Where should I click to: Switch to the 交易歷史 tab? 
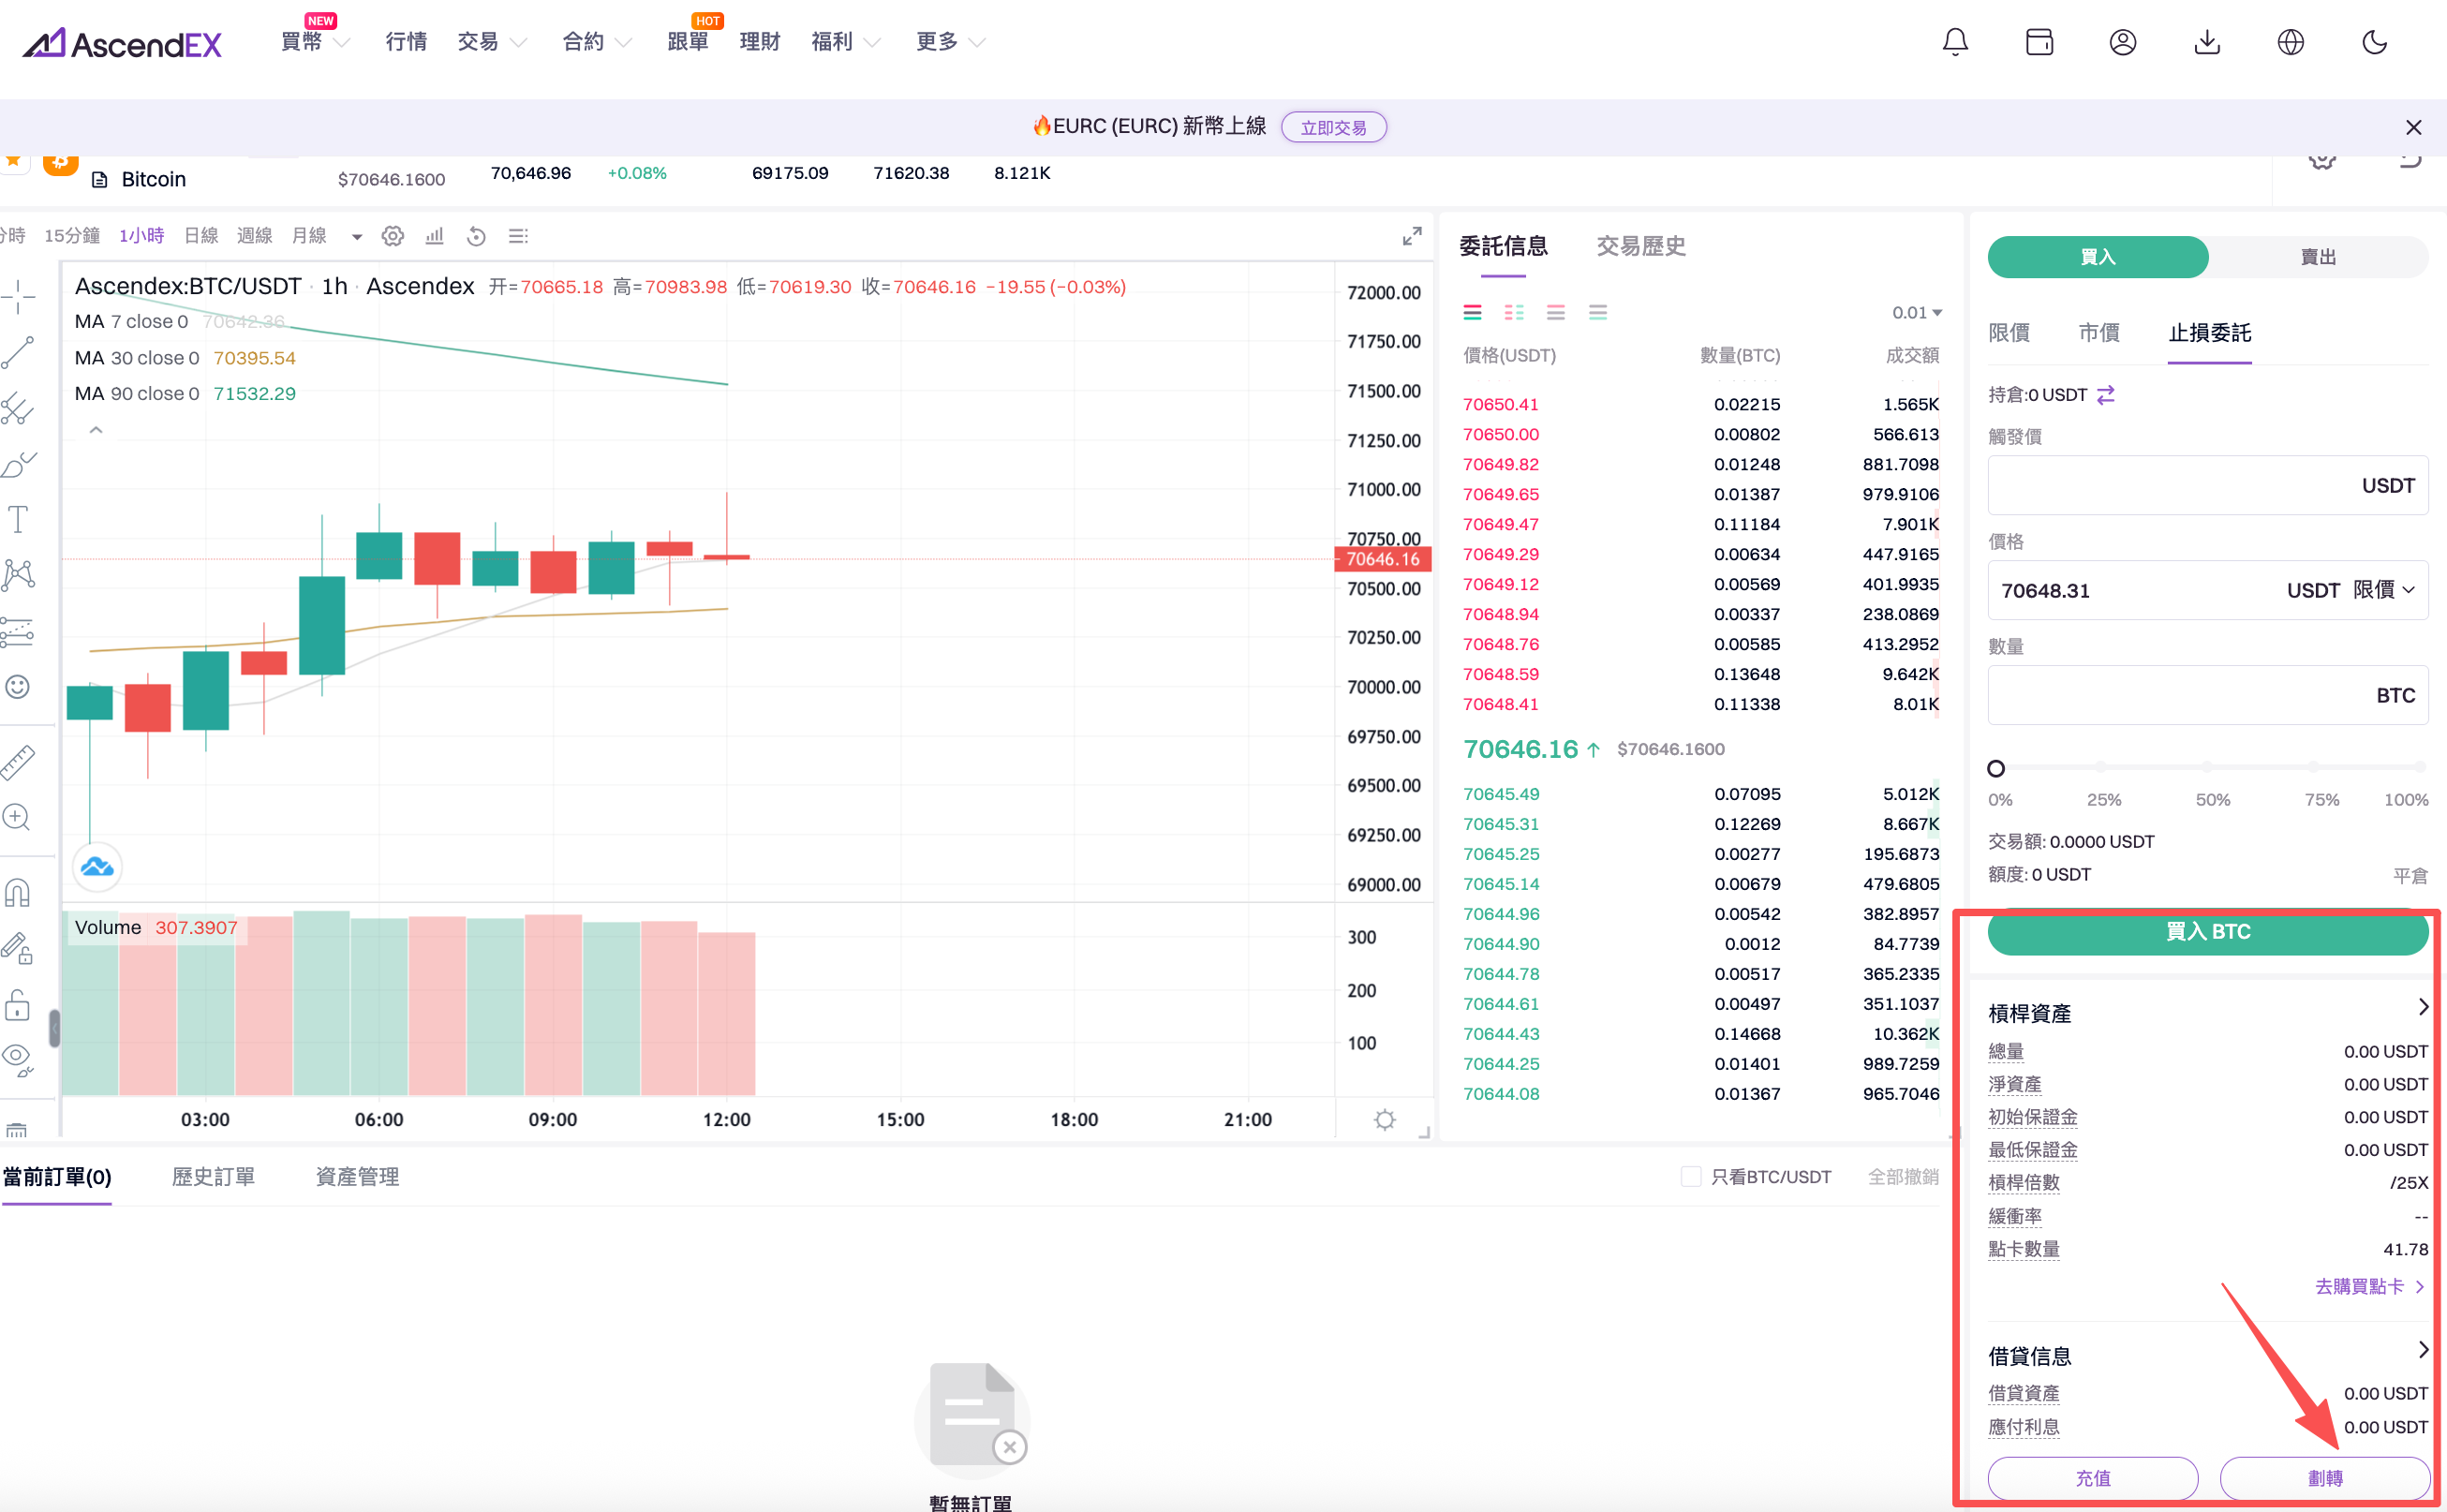[1640, 246]
